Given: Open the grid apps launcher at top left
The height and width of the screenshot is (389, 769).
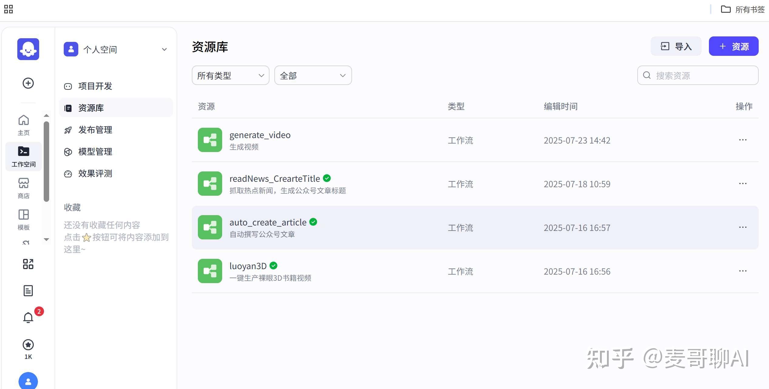Looking at the screenshot, I should 8,9.
